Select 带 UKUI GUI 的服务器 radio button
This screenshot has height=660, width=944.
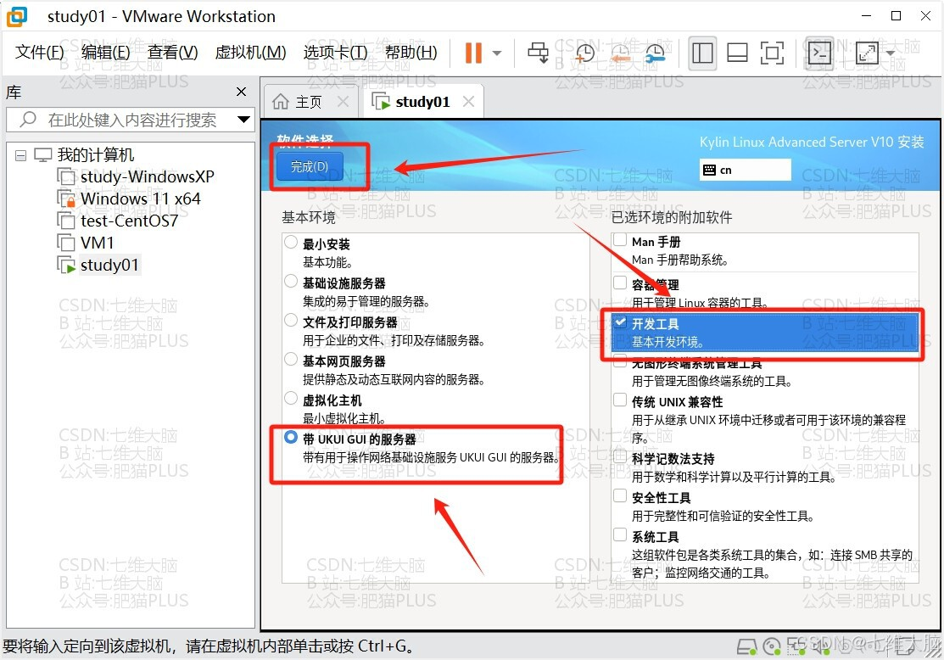click(291, 438)
